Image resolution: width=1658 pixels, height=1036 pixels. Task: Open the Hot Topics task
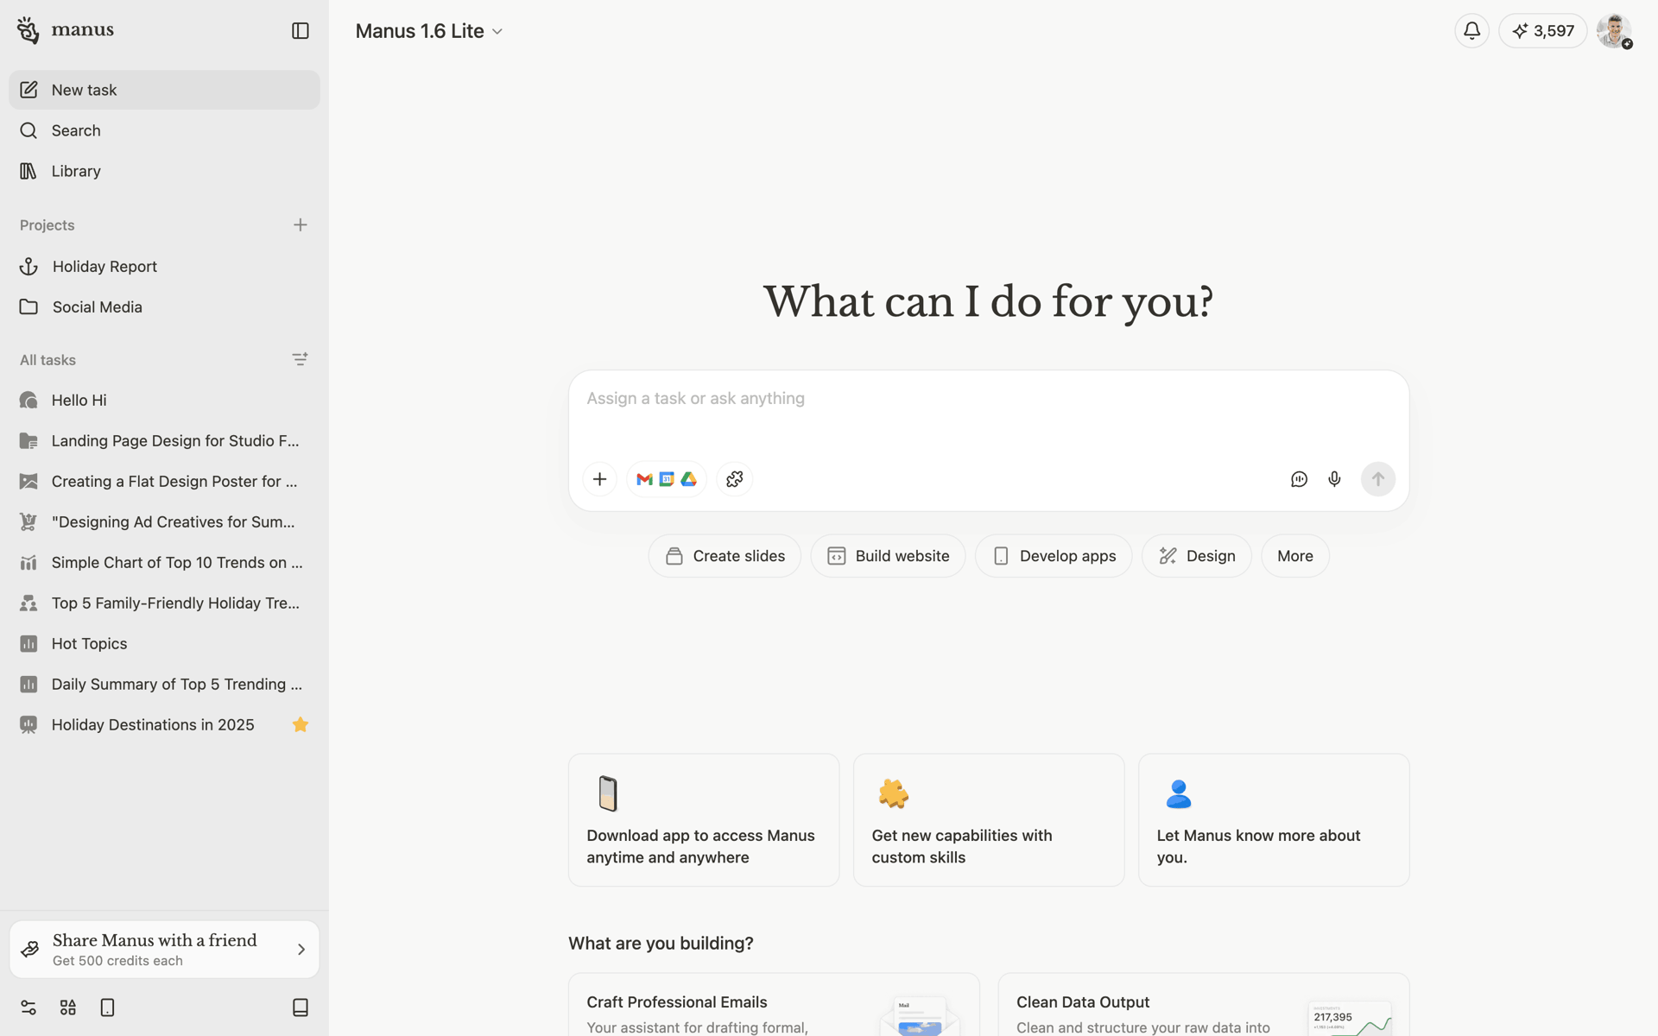[164, 643]
